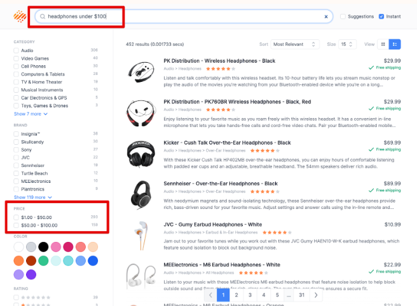Screen dimensions: 417x306
Task: Click star rating of Kicker Cush Talk headphones
Action: 265,150
